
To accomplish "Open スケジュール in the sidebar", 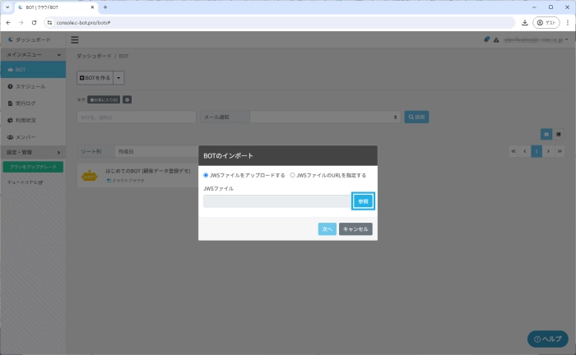I will (x=31, y=86).
